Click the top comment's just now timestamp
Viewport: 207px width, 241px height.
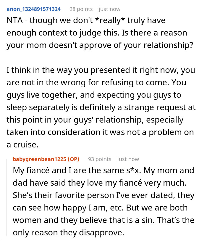[x=109, y=9]
